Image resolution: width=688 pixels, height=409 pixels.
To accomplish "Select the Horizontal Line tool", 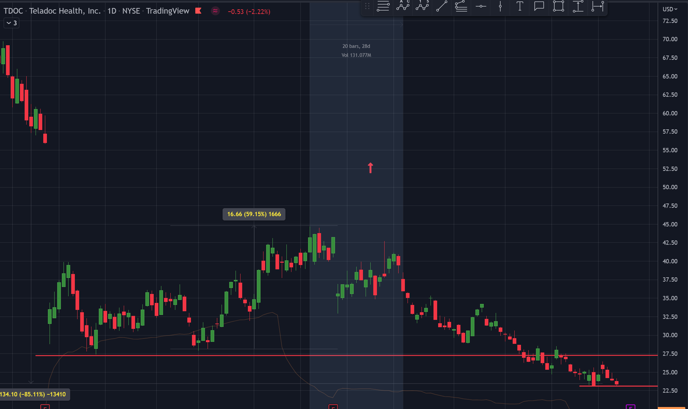I will click(481, 6).
